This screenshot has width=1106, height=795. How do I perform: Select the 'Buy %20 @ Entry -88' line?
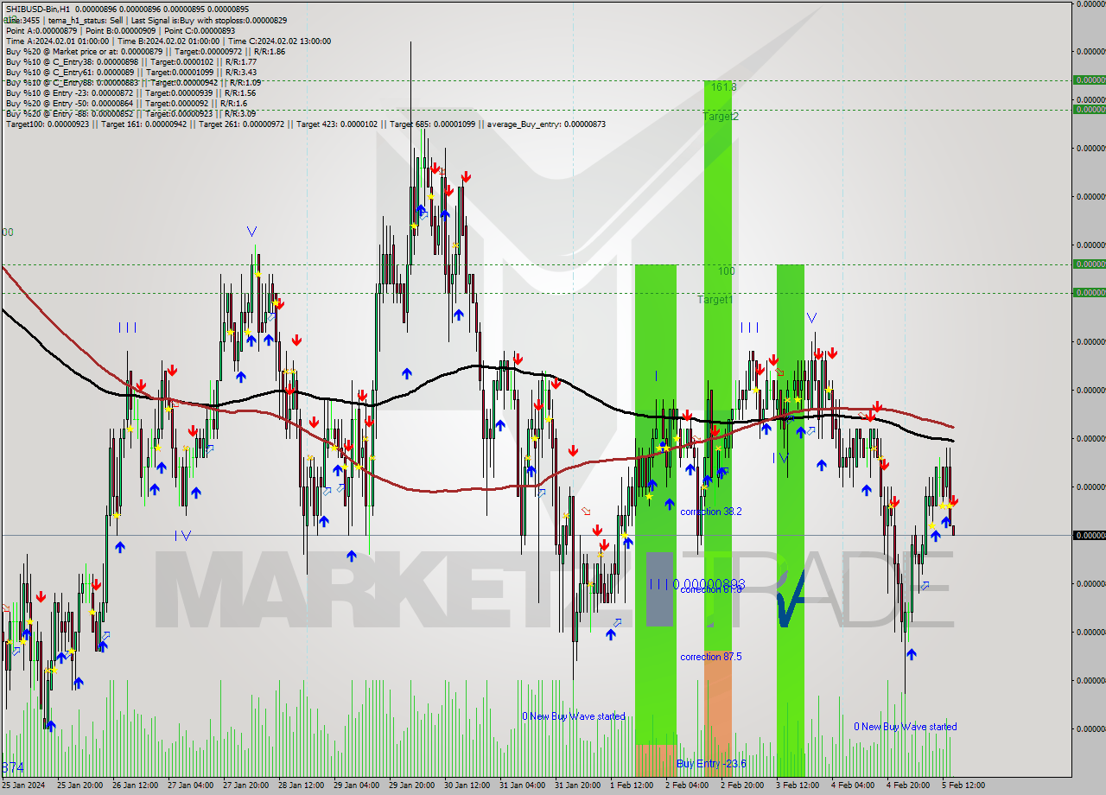(x=130, y=113)
